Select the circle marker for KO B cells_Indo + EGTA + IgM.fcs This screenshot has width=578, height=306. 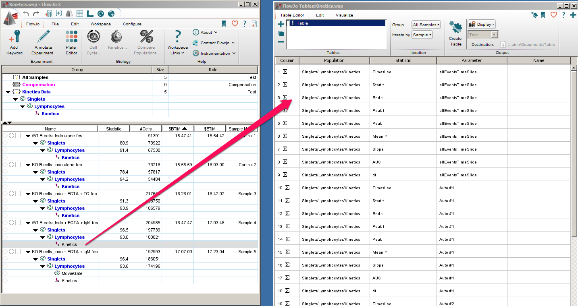click(x=12, y=252)
